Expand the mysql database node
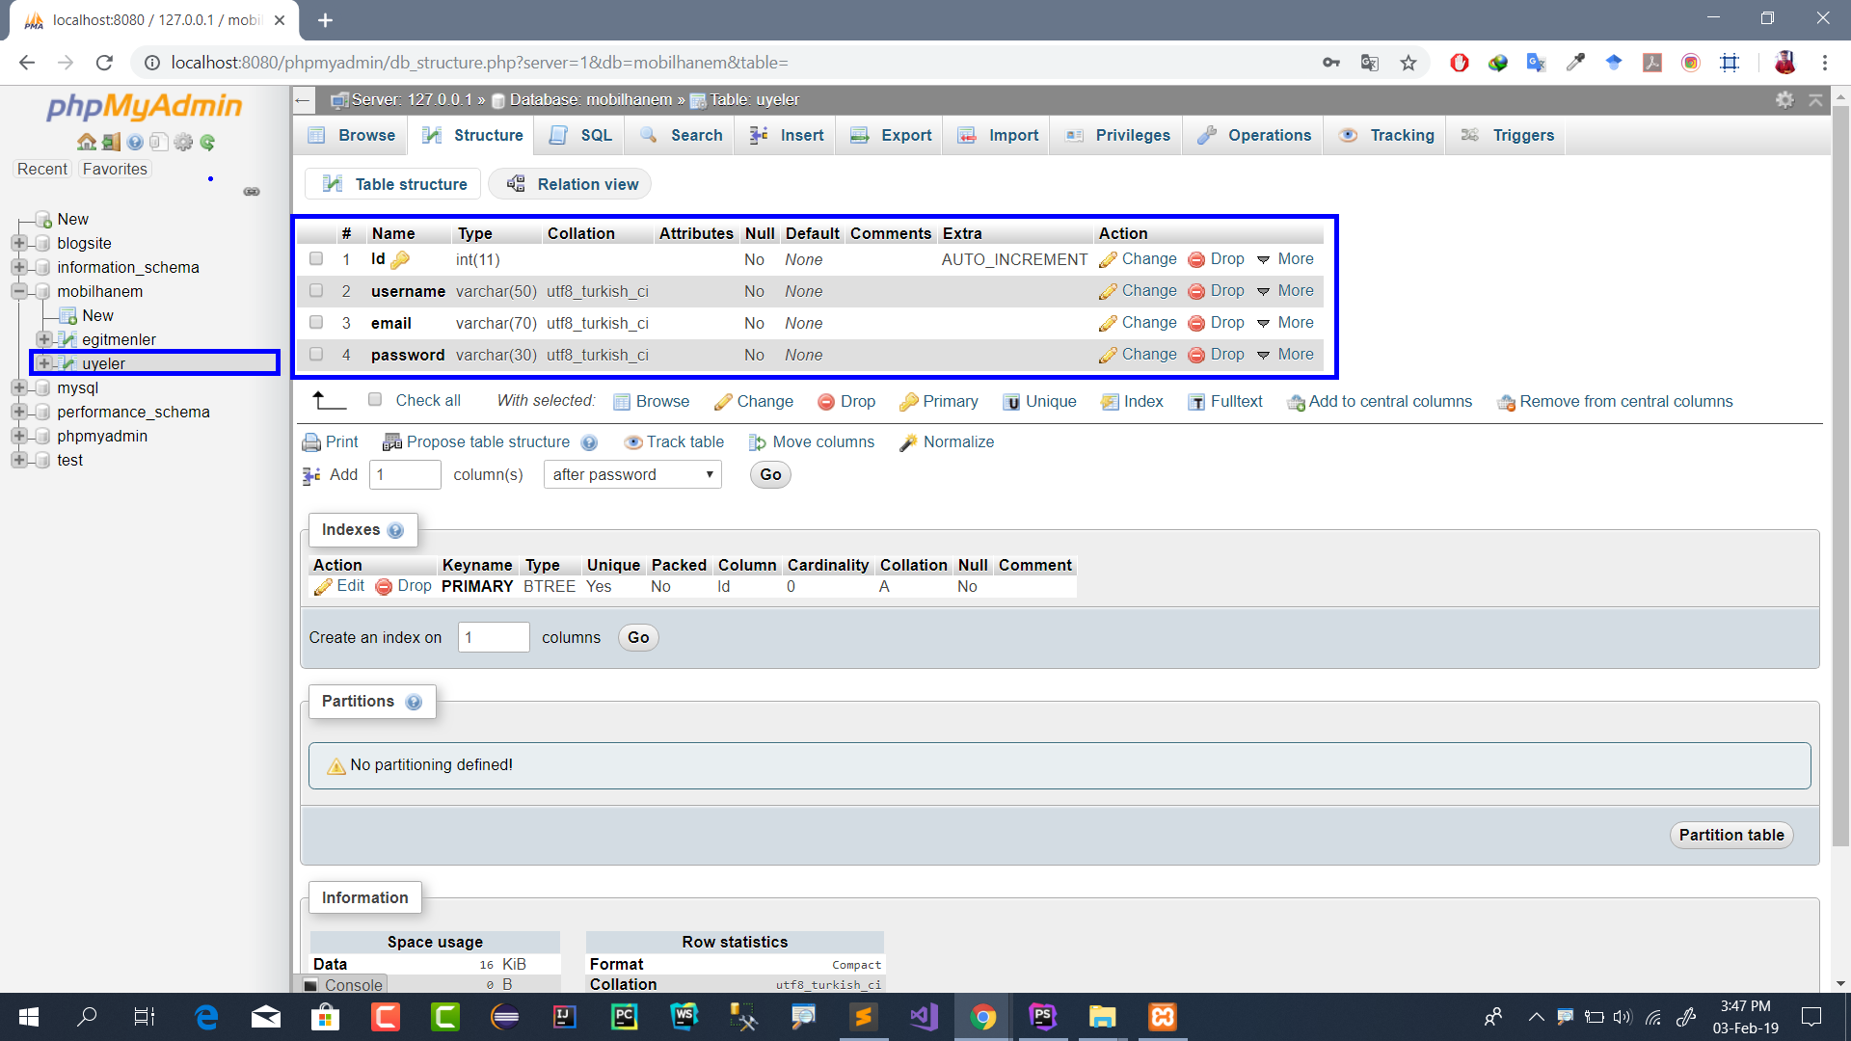This screenshot has height=1041, width=1851. pos(18,387)
